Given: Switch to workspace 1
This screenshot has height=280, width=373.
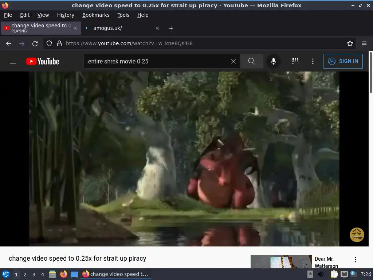Looking at the screenshot, I should click(16, 275).
